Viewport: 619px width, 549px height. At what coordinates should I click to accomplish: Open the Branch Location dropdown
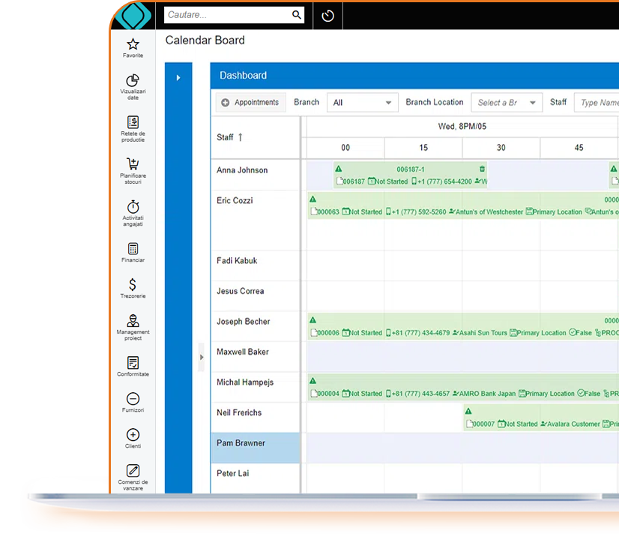click(x=507, y=103)
